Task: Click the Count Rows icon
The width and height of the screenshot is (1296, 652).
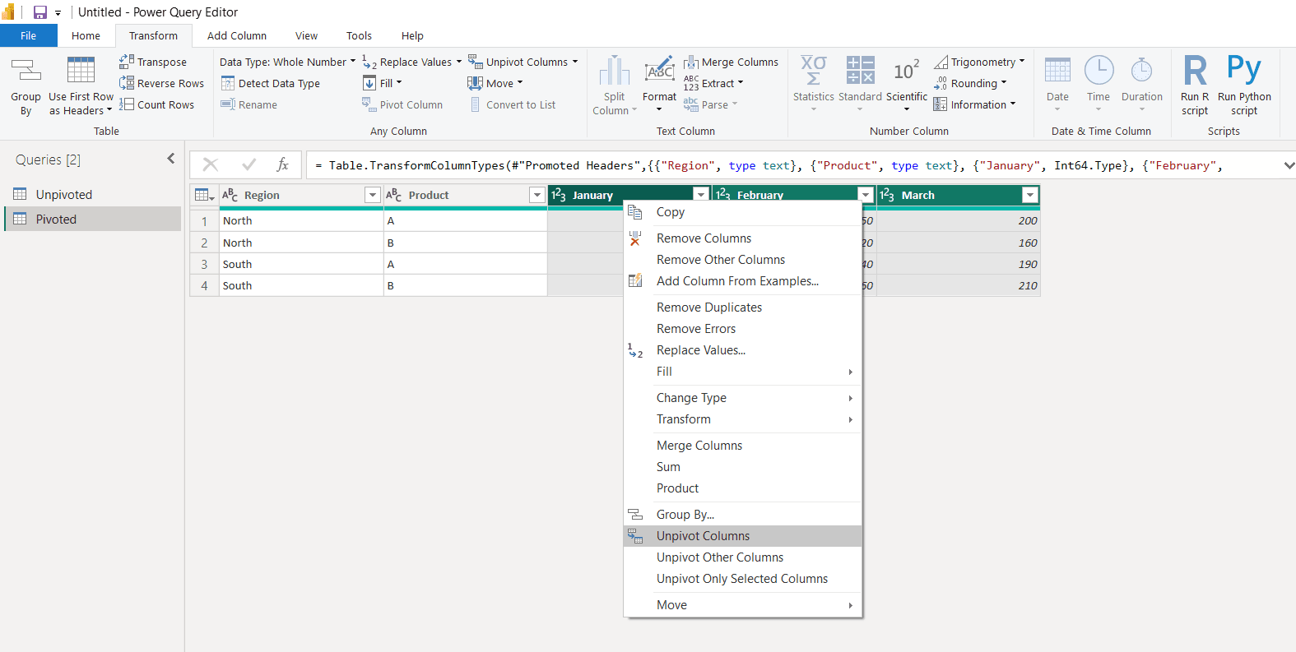Action: coord(127,104)
